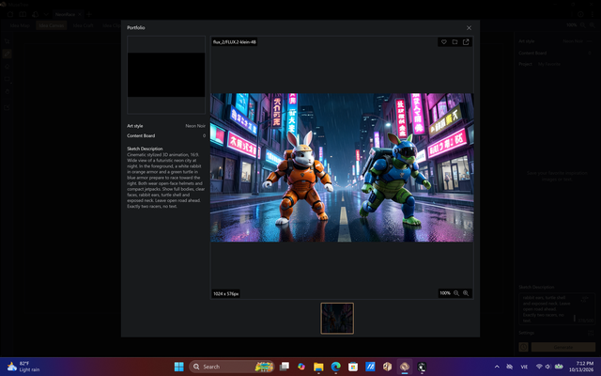This screenshot has width=601, height=376.
Task: Add a new project tab with the plus icon
Action: tap(89, 14)
